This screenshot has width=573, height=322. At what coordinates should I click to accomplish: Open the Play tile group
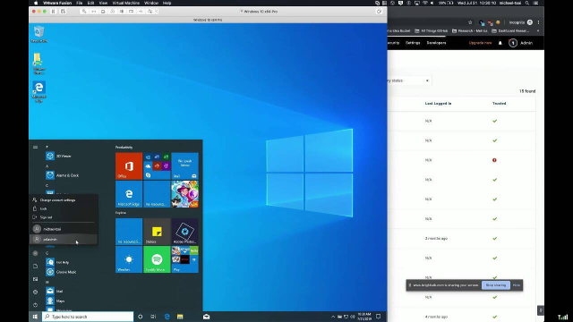[185, 259]
